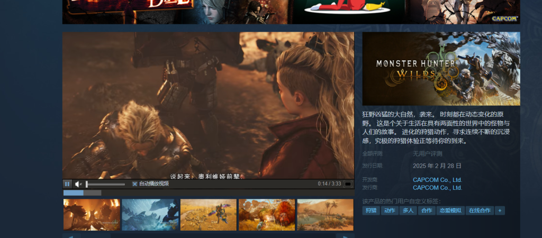
Task: Seek along the video progress bar
Action: click(208, 193)
